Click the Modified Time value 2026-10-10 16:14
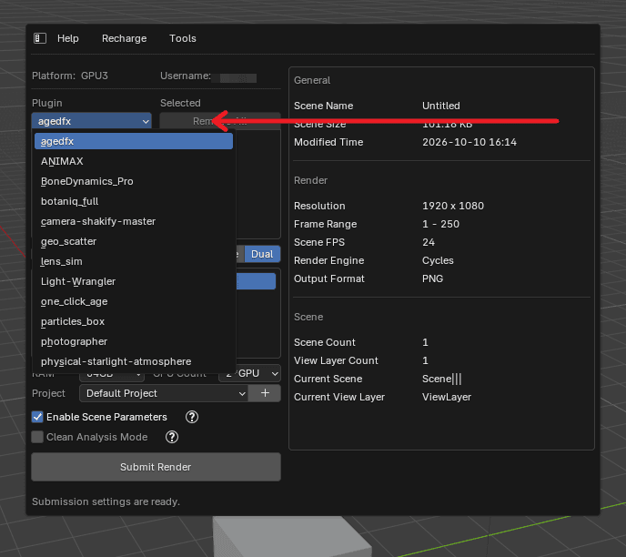 tap(469, 142)
